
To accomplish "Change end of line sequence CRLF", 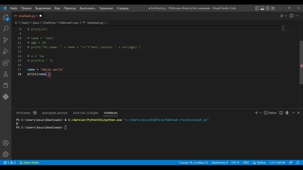I will [246, 162].
